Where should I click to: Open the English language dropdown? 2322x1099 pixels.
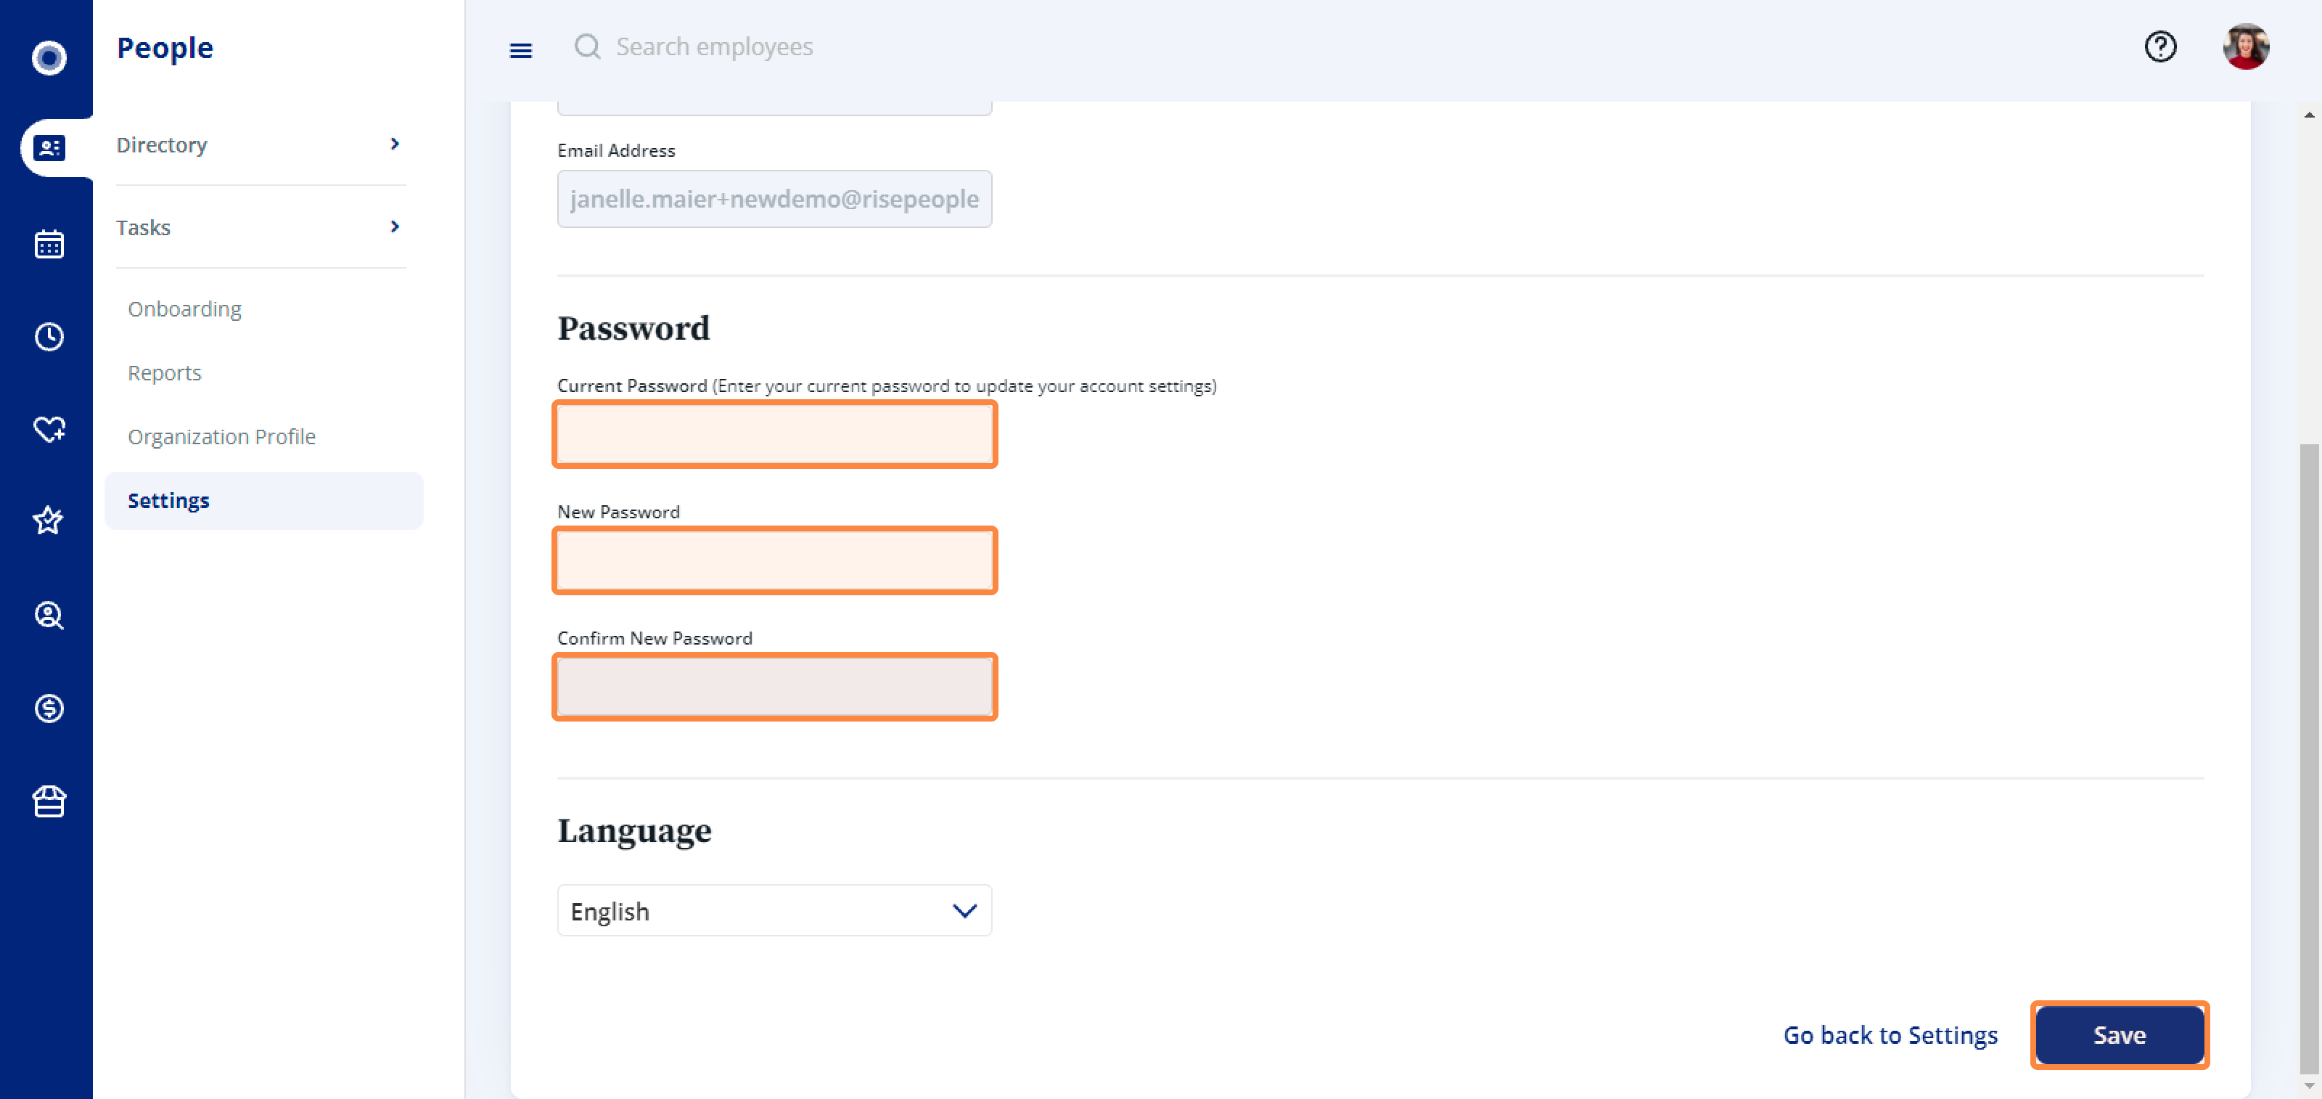coord(774,910)
